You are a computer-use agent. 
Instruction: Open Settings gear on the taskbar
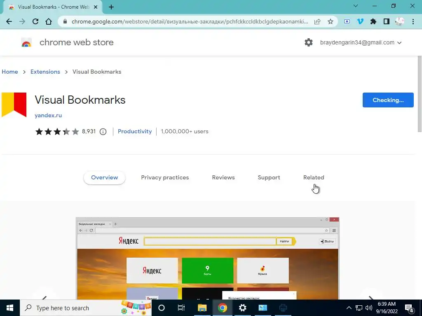coord(242,308)
